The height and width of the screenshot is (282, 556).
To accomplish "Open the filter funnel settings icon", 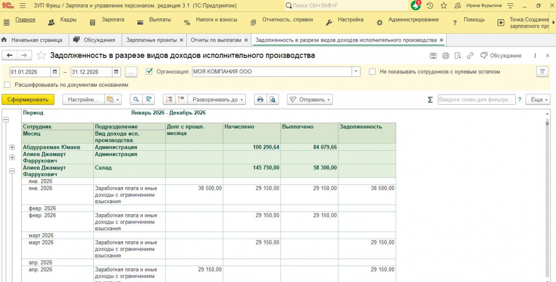I will click(x=542, y=72).
